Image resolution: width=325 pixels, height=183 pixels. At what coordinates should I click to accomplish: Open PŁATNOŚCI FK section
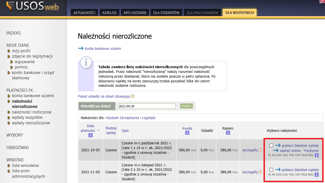pos(20,90)
